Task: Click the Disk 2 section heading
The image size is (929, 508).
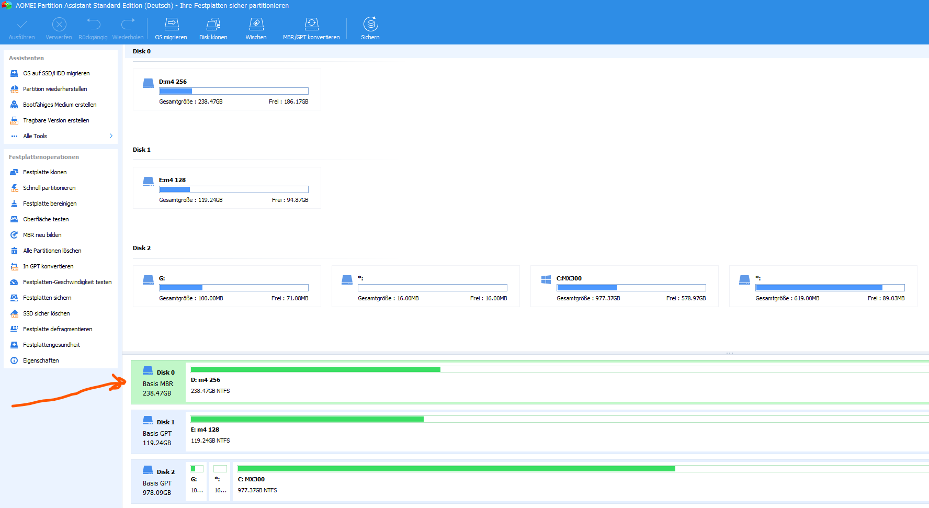Action: pos(142,248)
